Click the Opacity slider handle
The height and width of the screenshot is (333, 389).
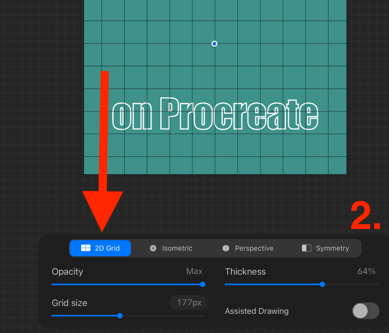(202, 284)
